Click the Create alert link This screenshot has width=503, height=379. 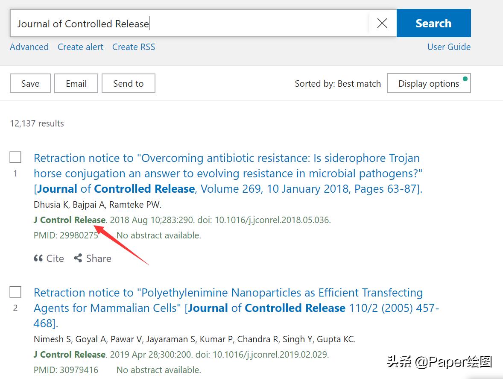coord(80,47)
